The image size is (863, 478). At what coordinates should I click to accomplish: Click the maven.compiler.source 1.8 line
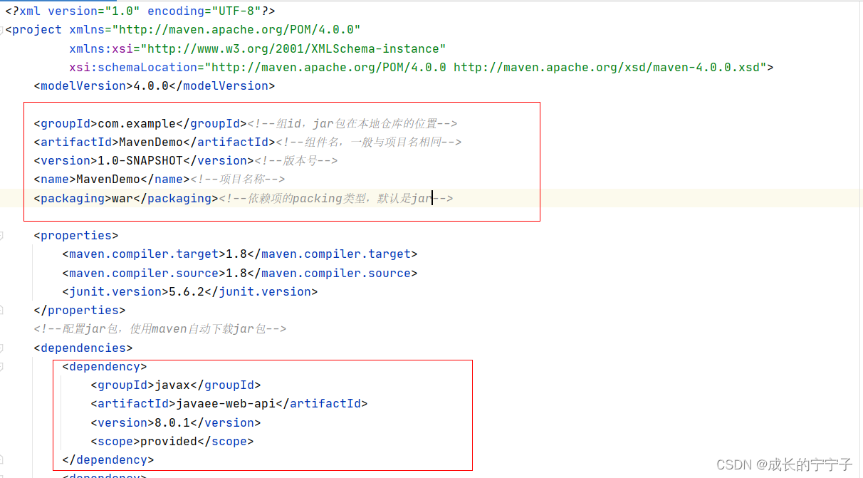[x=239, y=273]
